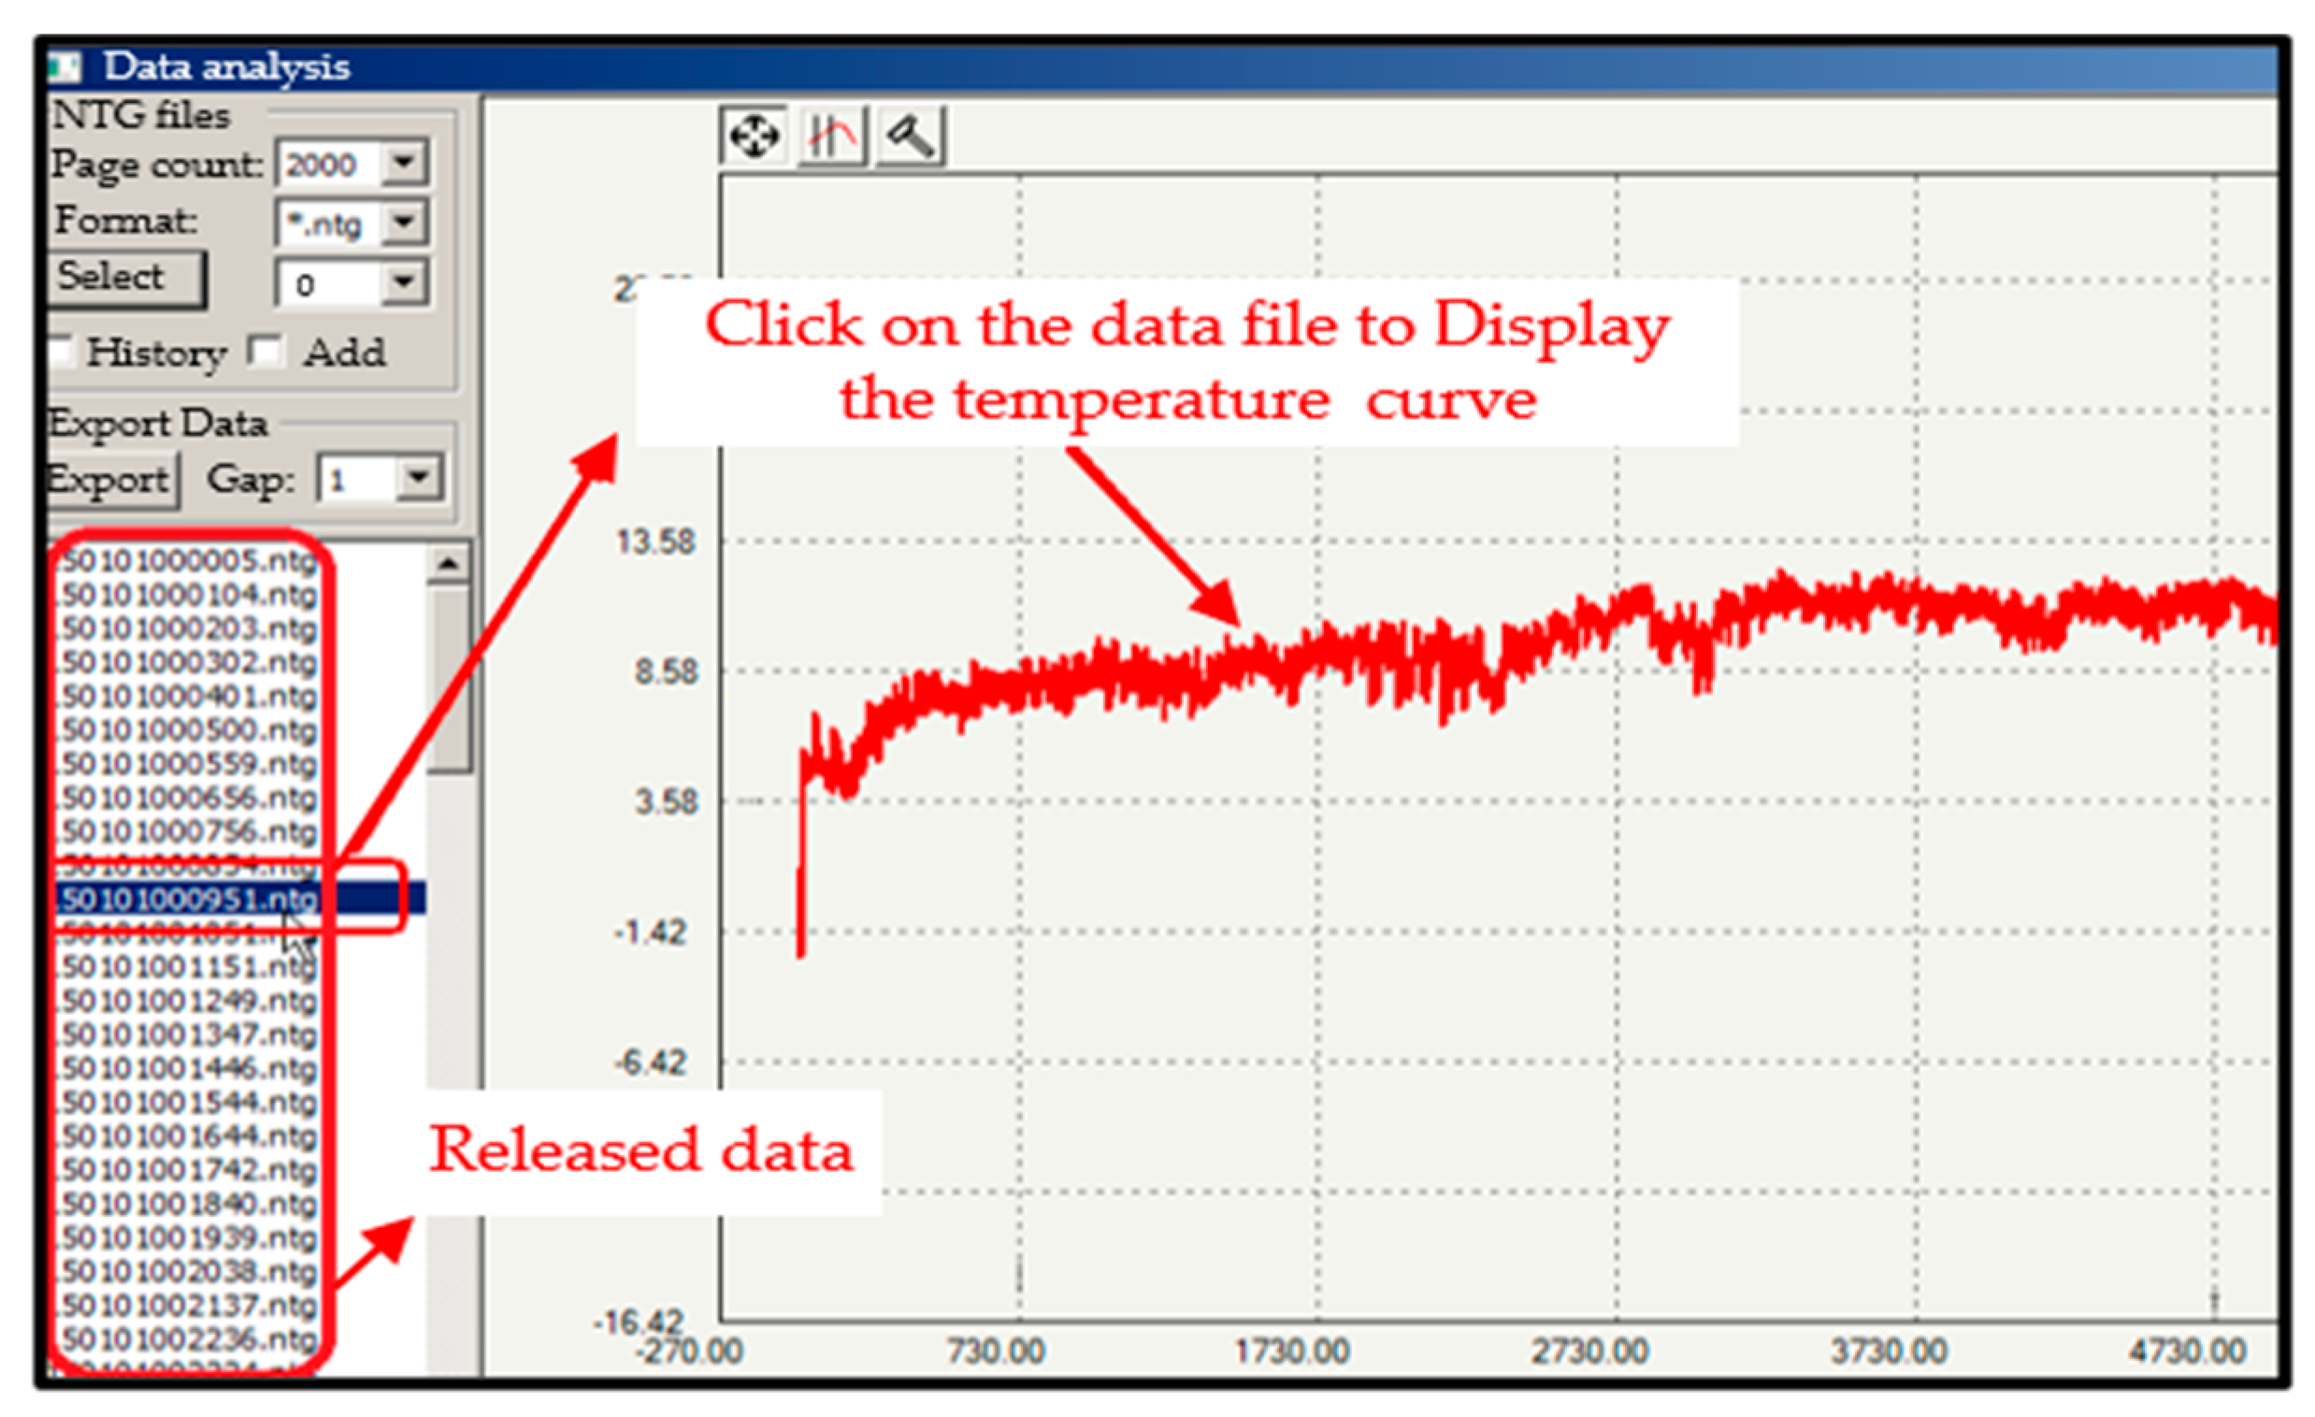Screen dimensions: 2315x1417
Task: Expand the Gap value dropdown
Action: [418, 478]
